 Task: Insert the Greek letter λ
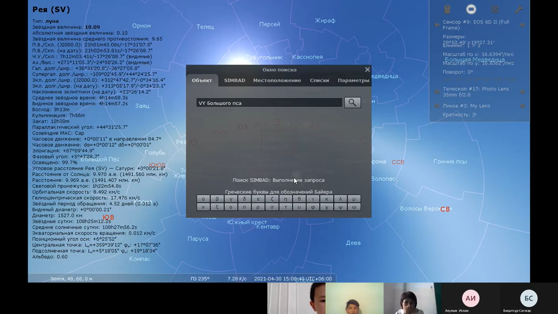340,199
